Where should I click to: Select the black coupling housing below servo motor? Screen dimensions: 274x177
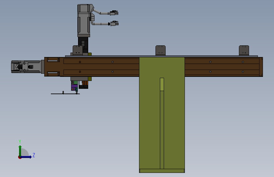pyautogui.click(x=83, y=44)
